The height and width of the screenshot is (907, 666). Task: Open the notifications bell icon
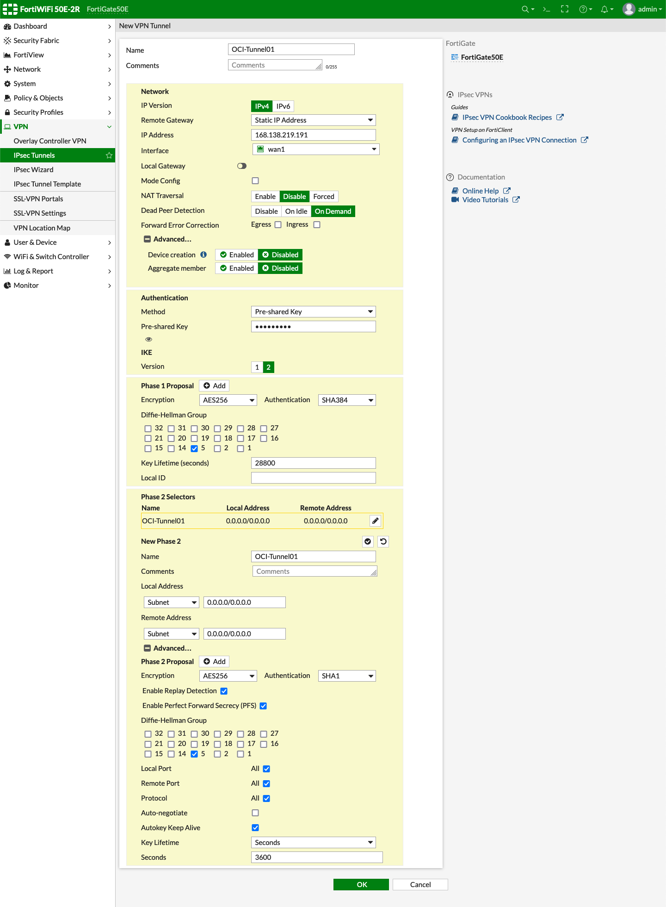pyautogui.click(x=607, y=9)
